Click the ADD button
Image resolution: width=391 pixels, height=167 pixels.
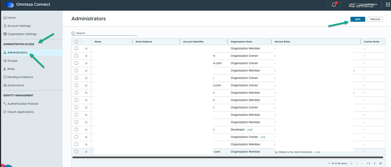(x=358, y=19)
